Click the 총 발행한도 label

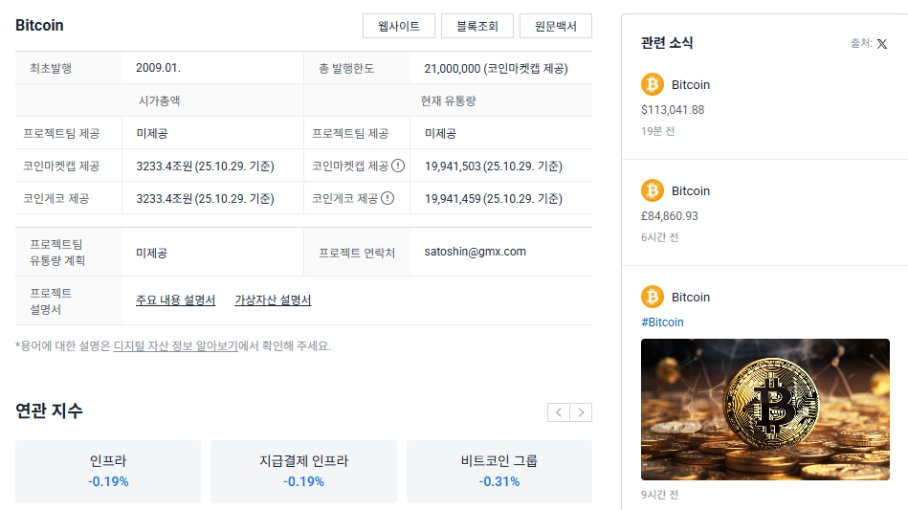(346, 68)
